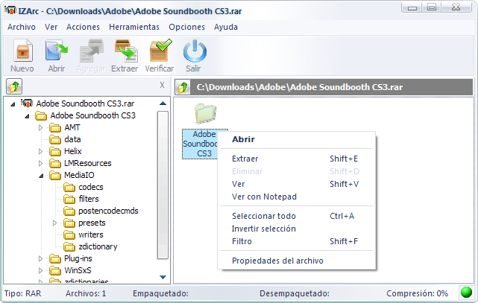The image size is (478, 303).
Task: Click the Salir power icon
Action: coord(194,53)
